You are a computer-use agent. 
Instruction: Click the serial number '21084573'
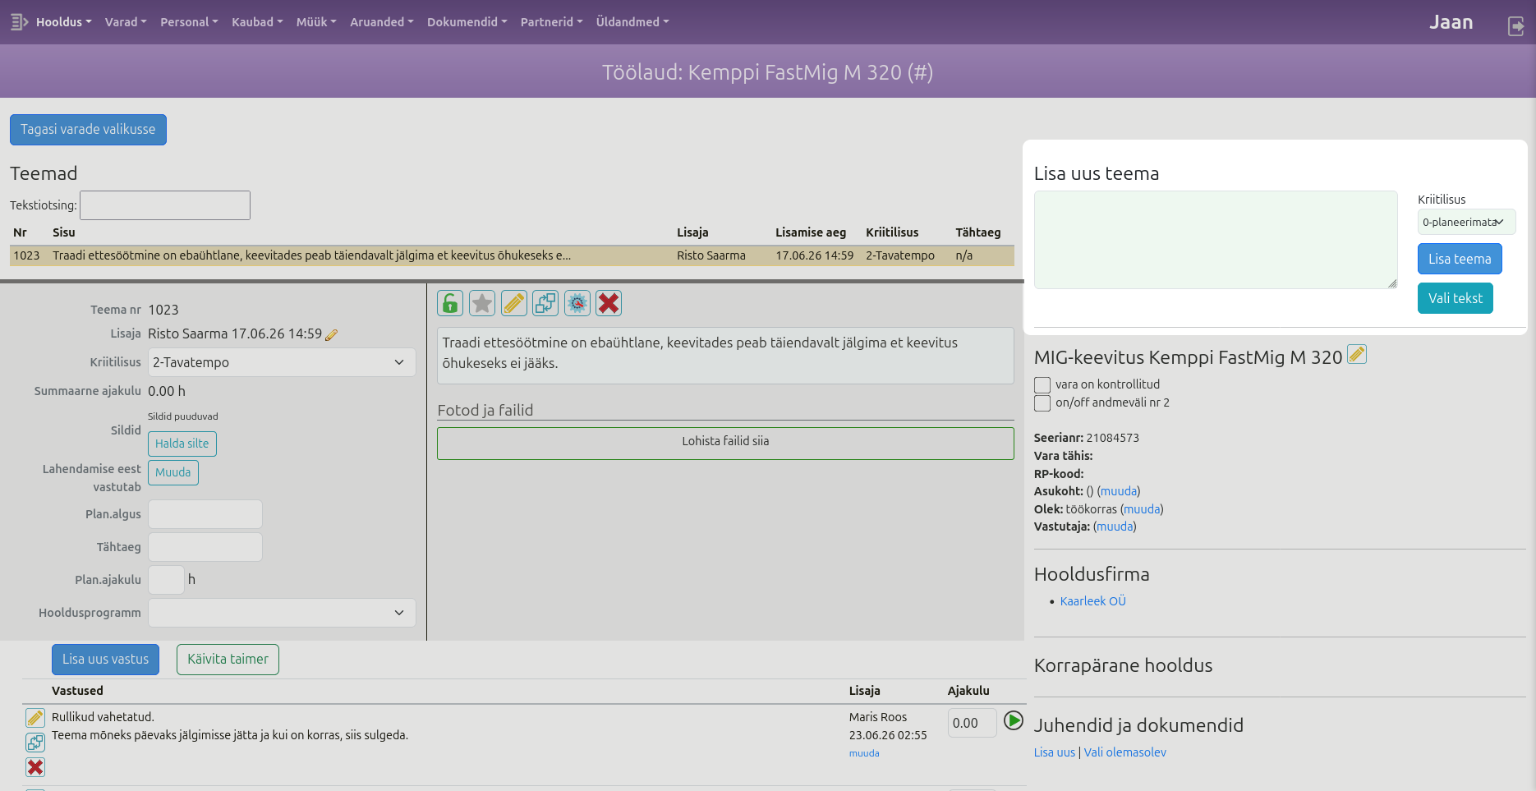[1113, 438]
